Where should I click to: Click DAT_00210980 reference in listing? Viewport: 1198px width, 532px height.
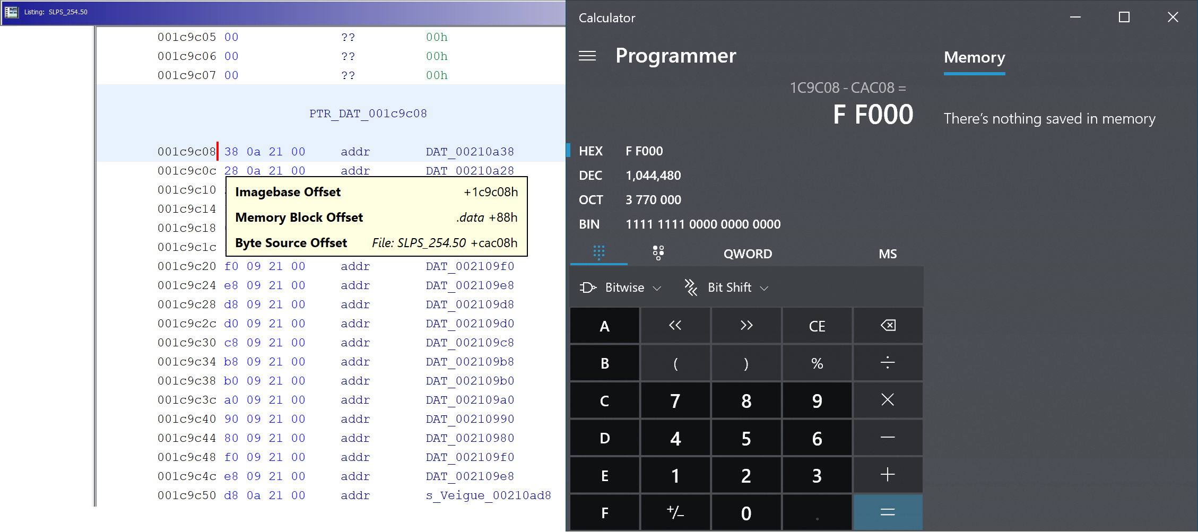[x=470, y=438]
